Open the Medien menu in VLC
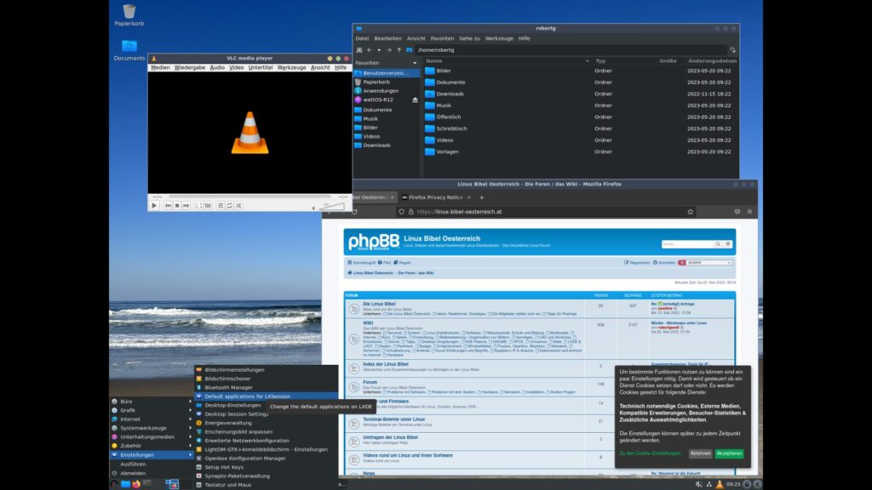 pos(160,67)
